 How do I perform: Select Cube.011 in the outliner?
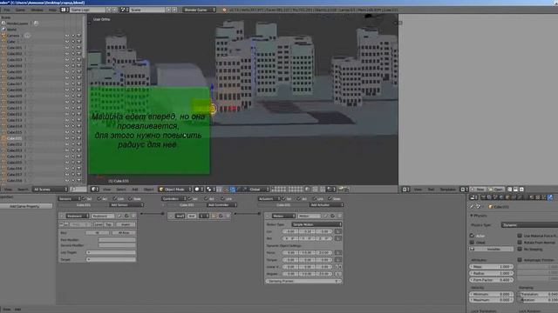(15, 108)
